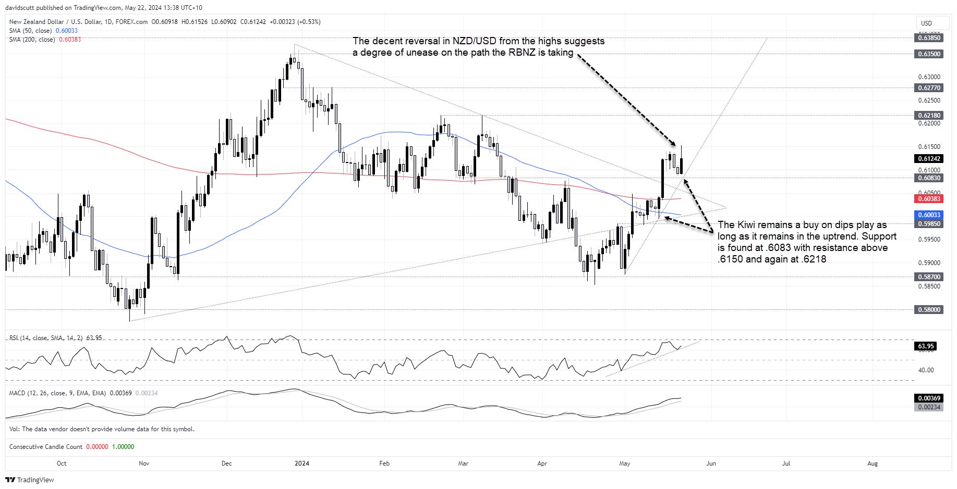Click the 'decent reversal in NZD/USD' annotation text
Viewport: 957px width, 489px height.
tap(478, 46)
